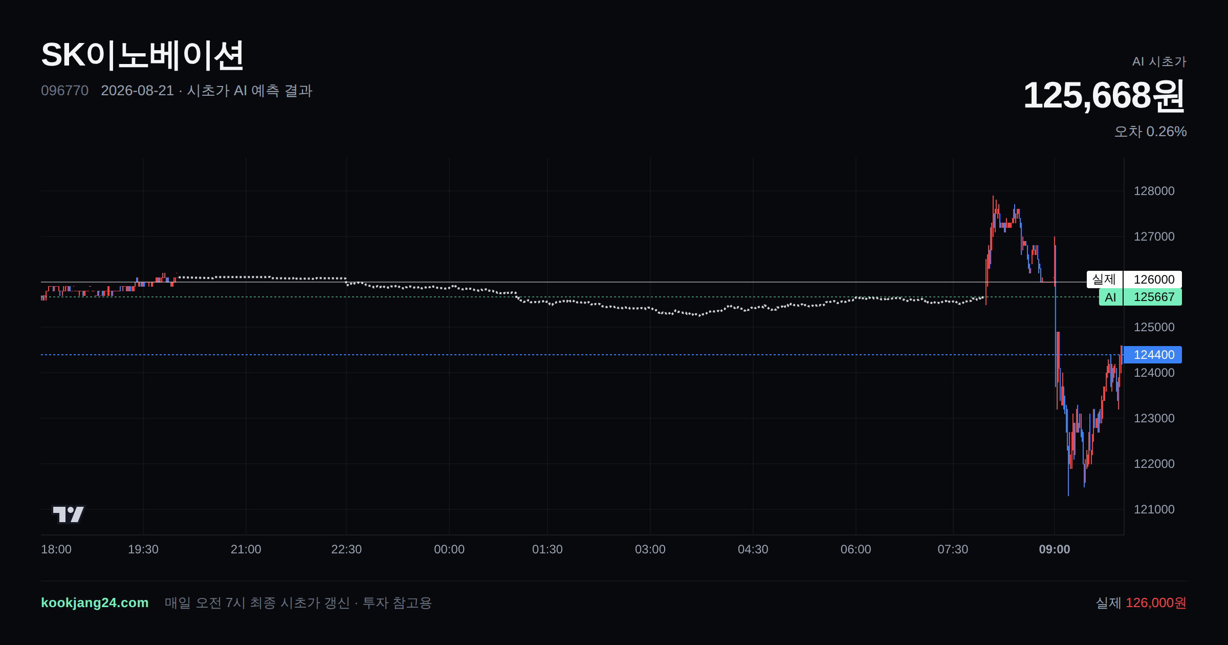
Task: Click the stock code 096770
Action: click(64, 91)
